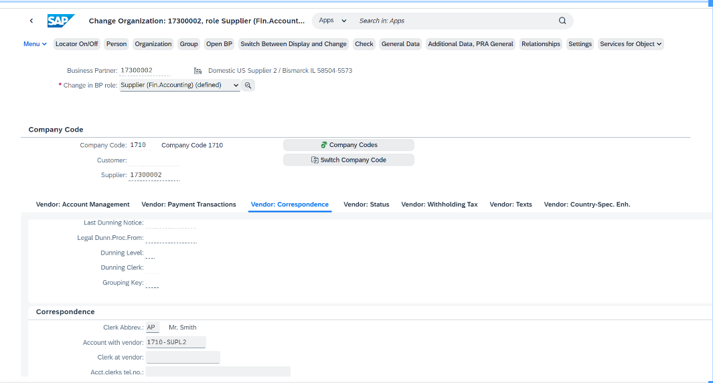713x383 pixels.
Task: Expand Services for Object menu
Action: tap(631, 44)
